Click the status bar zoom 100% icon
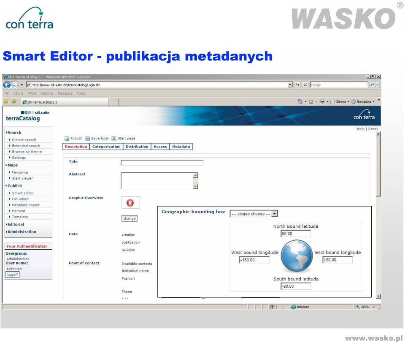The width and height of the screenshot is (405, 343). (357, 307)
